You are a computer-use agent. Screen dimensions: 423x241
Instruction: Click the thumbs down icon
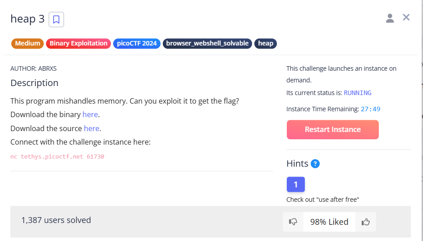293,222
